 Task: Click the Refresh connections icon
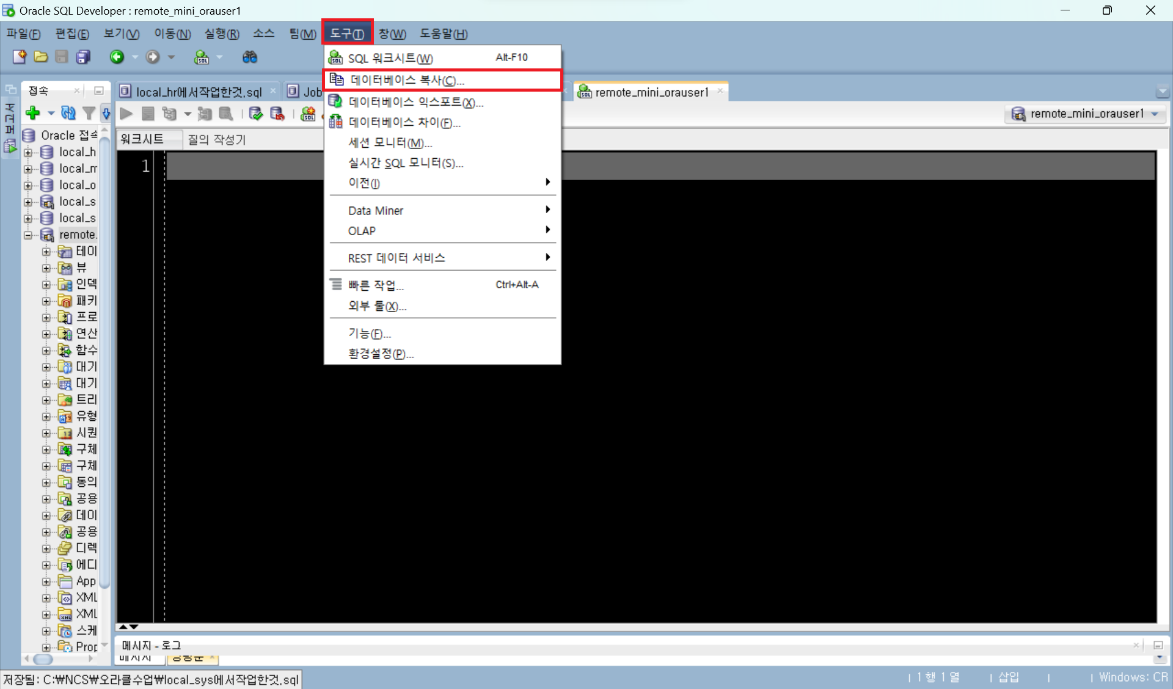68,112
